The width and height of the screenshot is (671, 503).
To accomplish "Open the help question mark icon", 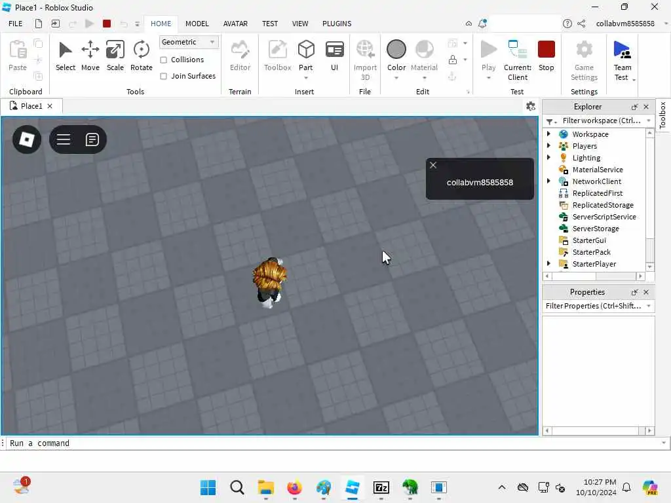I will coord(567,24).
